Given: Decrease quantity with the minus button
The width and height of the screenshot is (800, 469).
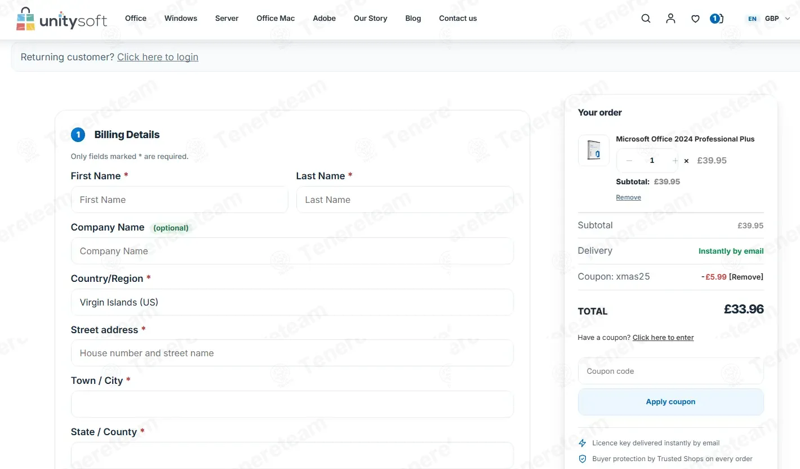Looking at the screenshot, I should (x=629, y=161).
